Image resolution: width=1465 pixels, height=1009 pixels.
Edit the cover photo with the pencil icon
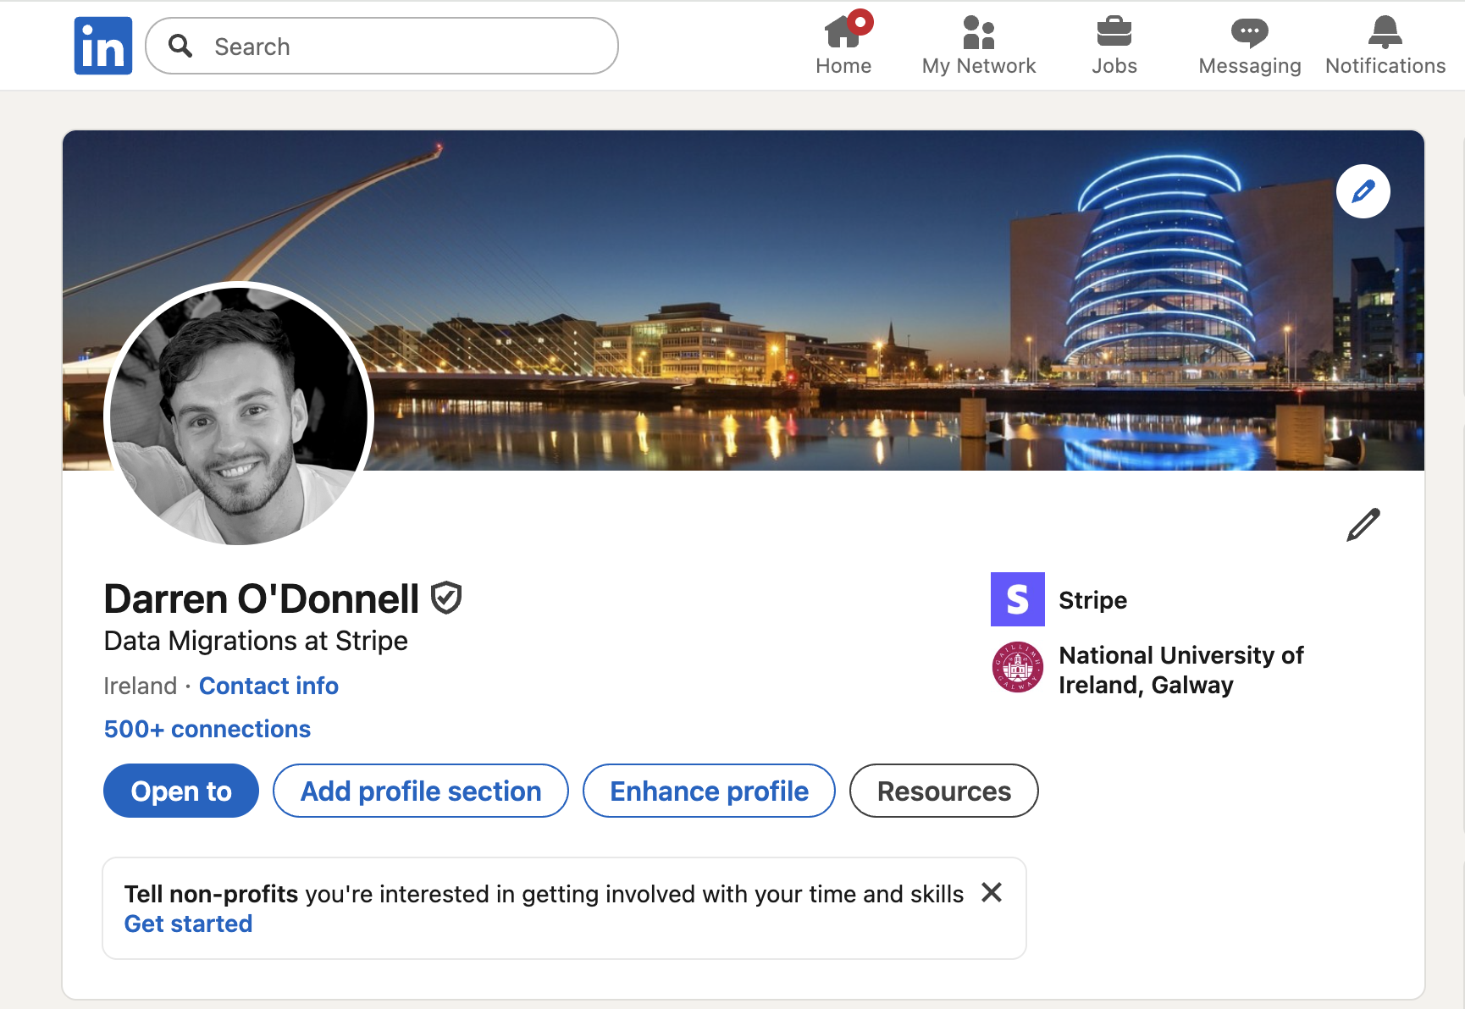tap(1363, 191)
